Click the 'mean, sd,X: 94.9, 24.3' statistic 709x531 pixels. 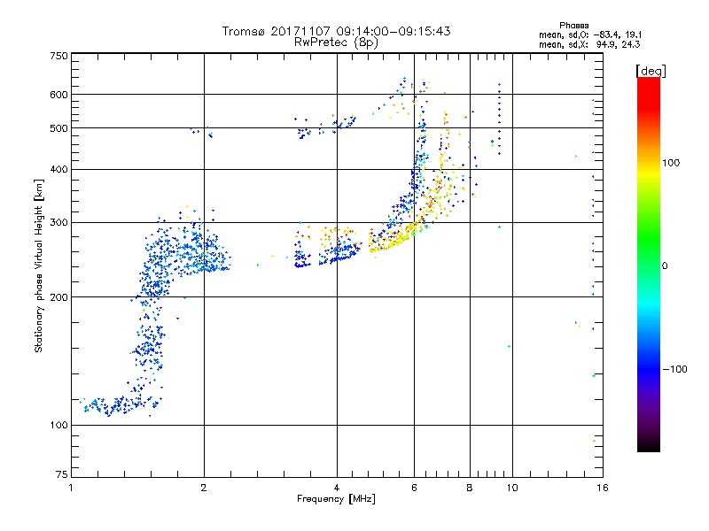coord(589,44)
